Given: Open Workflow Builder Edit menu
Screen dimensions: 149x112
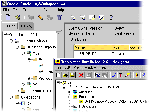Looking at the screenshot, I should [x=67, y=67].
